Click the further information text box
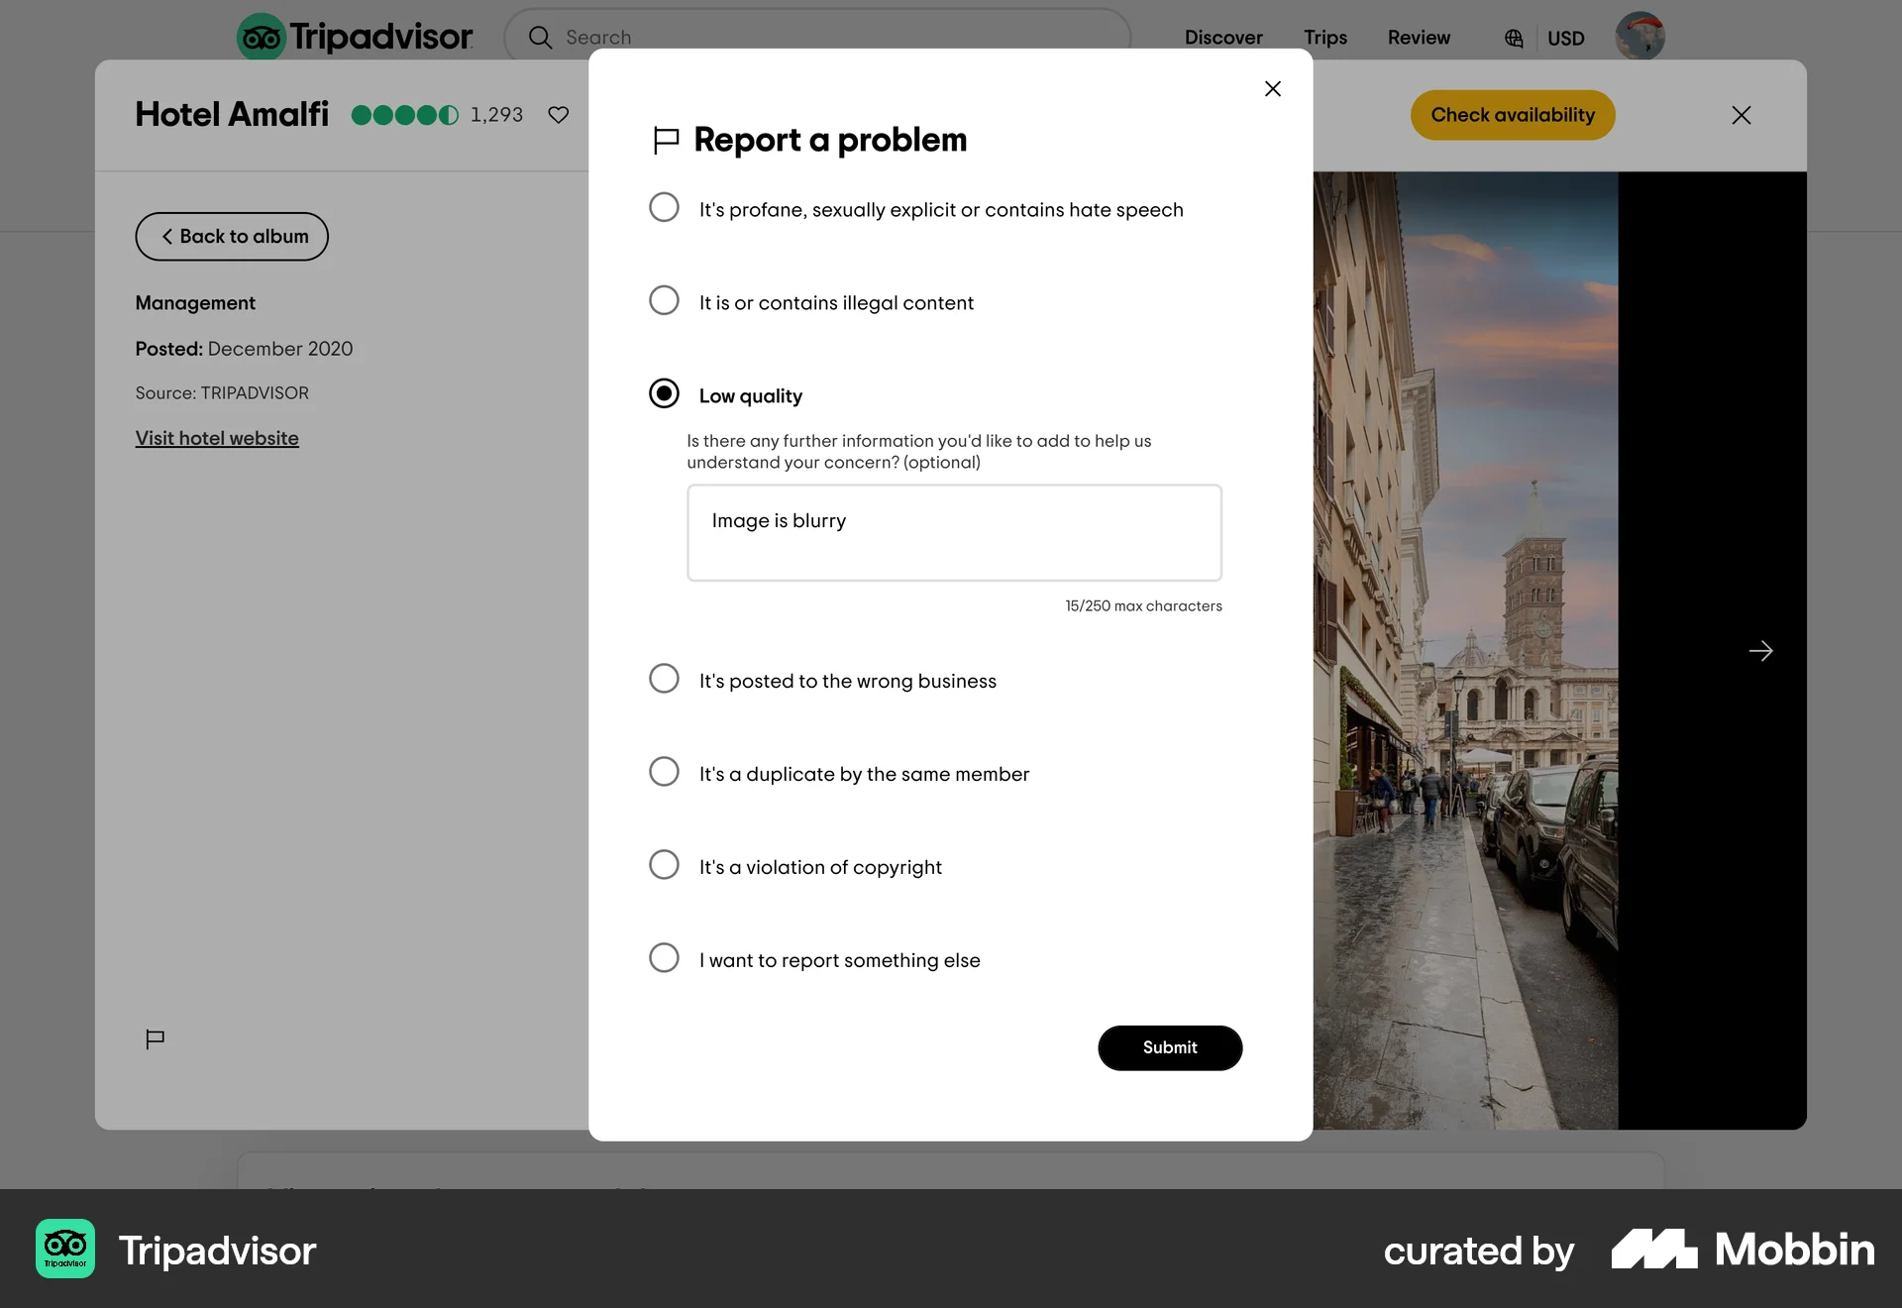Image resolution: width=1902 pixels, height=1308 pixels. (x=954, y=532)
